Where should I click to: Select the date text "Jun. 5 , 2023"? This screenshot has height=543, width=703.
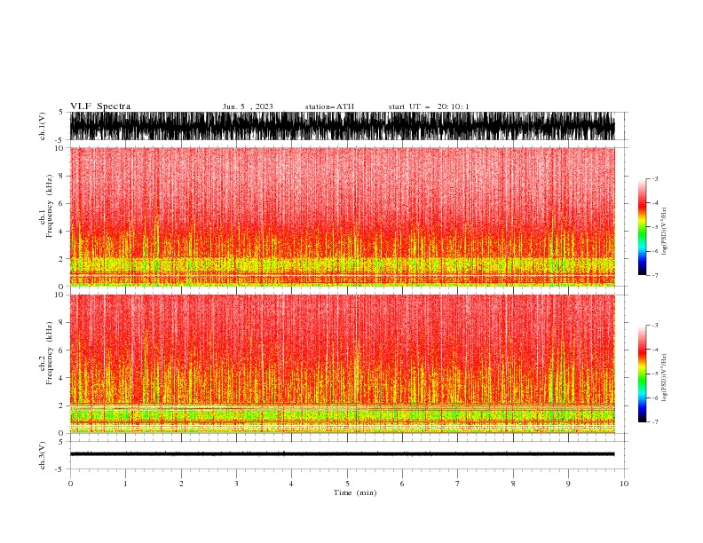[x=248, y=106]
